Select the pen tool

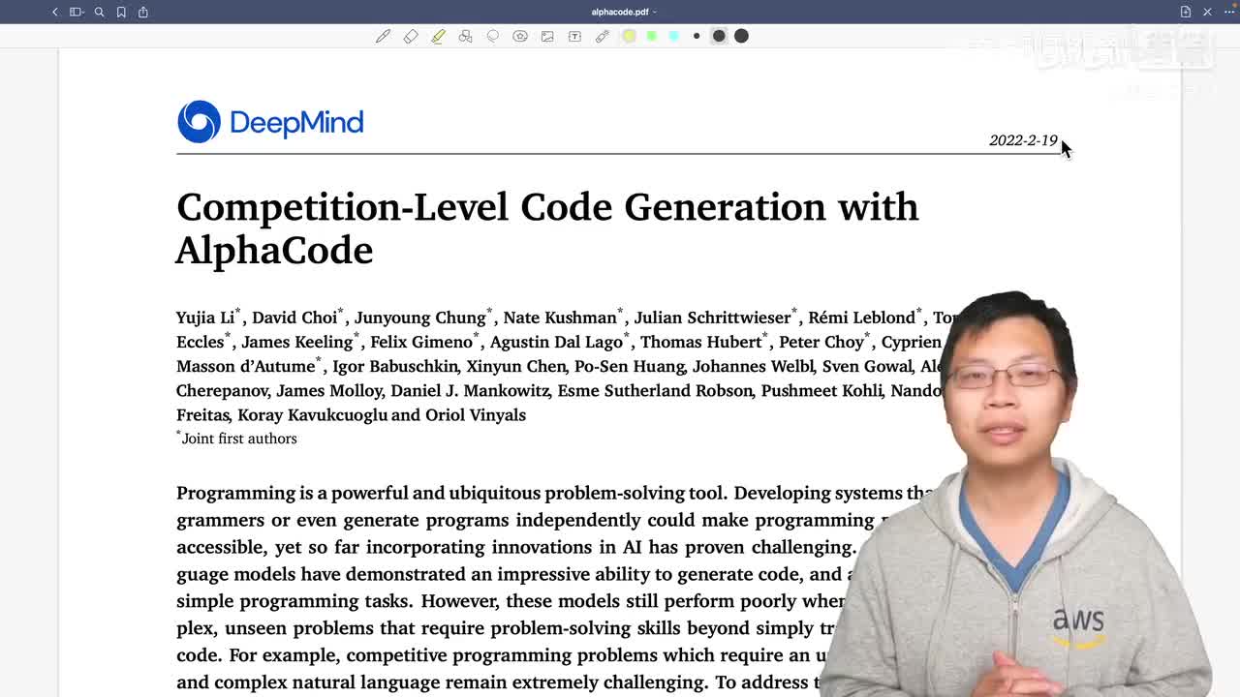[x=383, y=36]
